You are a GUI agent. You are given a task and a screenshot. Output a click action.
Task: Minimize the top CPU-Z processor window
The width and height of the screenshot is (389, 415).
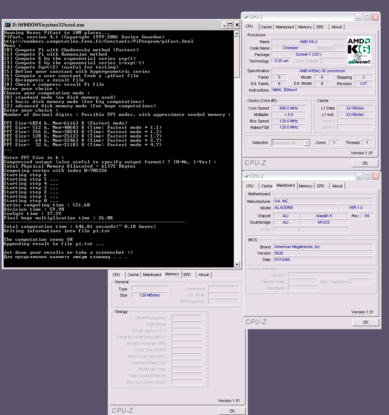point(358,17)
